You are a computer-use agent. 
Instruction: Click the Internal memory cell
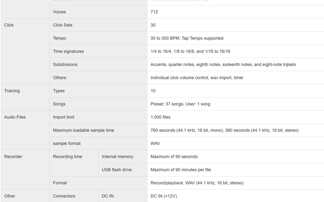[x=117, y=156]
